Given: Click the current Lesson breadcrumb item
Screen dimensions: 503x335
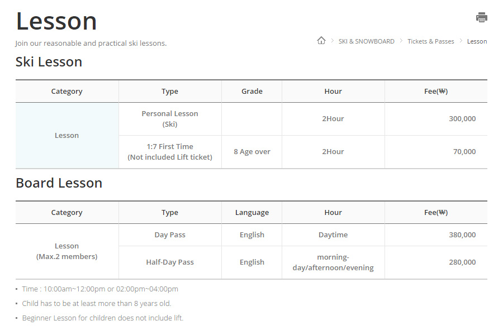Looking at the screenshot, I should (477, 41).
